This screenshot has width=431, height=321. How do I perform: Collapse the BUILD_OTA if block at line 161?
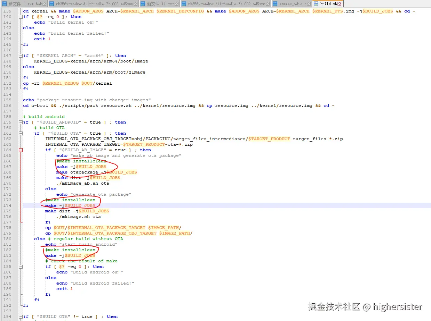pyautogui.click(x=21, y=133)
